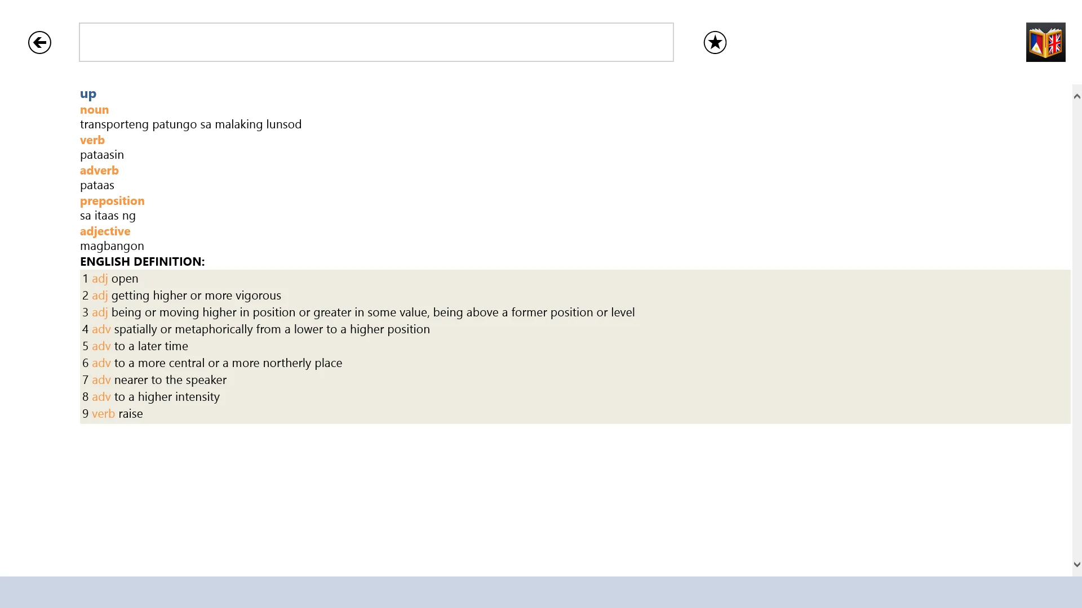This screenshot has width=1082, height=608.
Task: Select definition "to a more central or northerly place"
Action: click(x=228, y=363)
